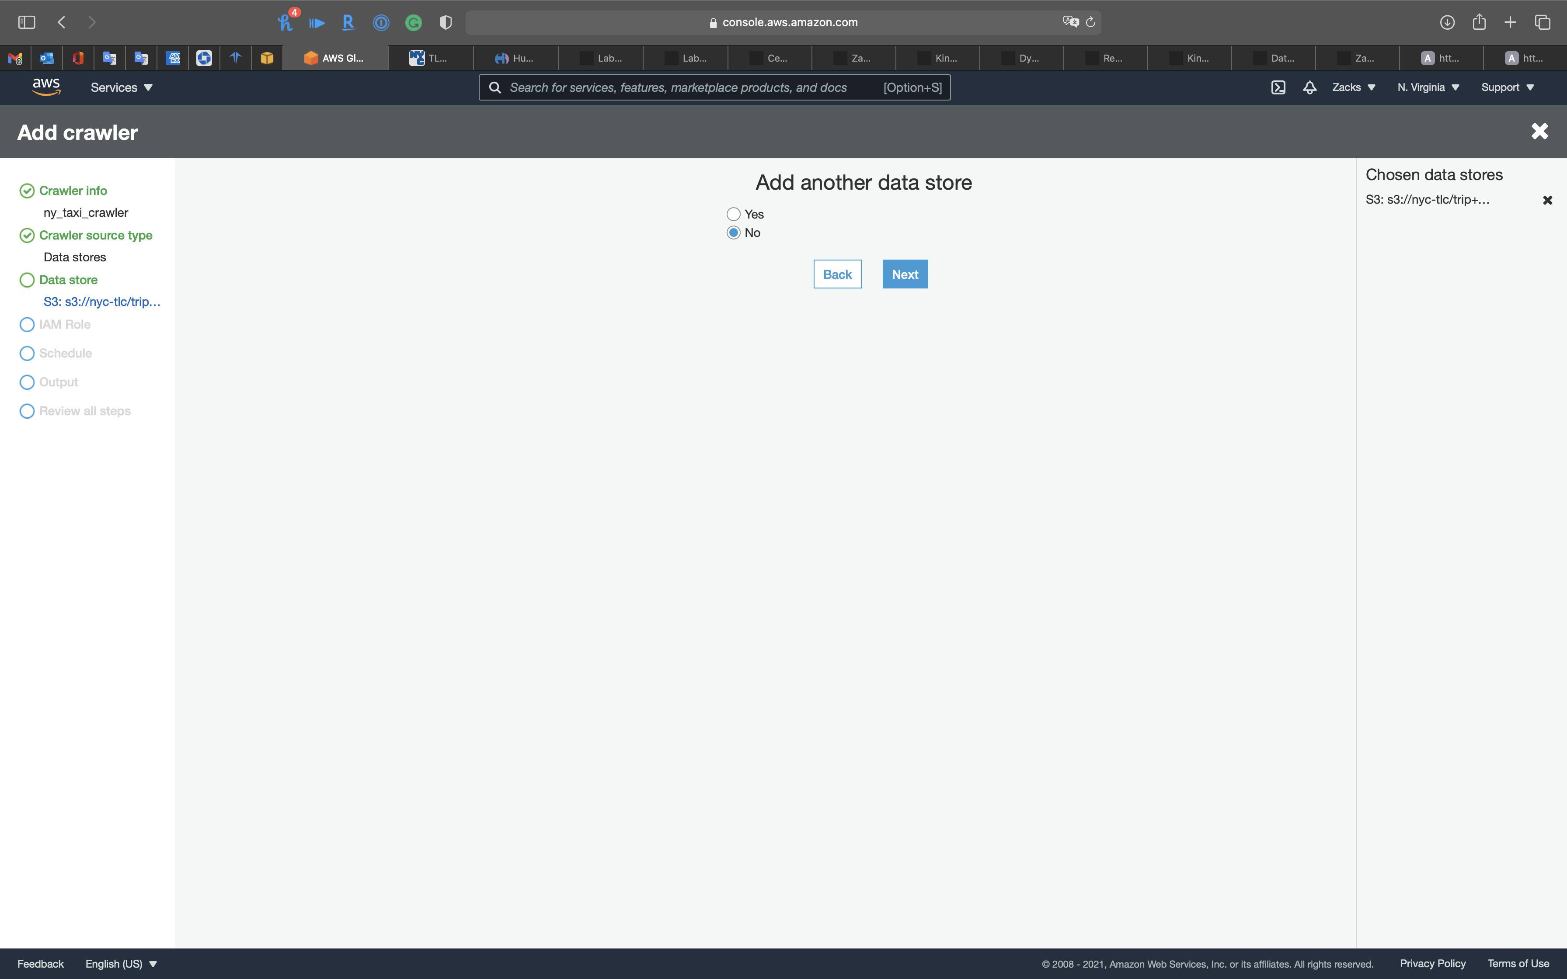
Task: Open the Zacks account dropdown
Action: coord(1353,87)
